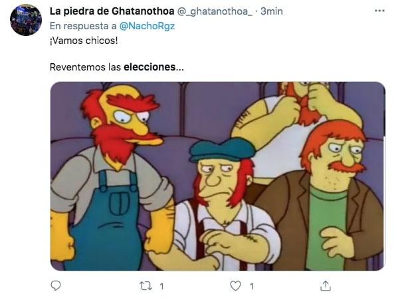Visit the @NachoRgz mention link

pos(147,26)
